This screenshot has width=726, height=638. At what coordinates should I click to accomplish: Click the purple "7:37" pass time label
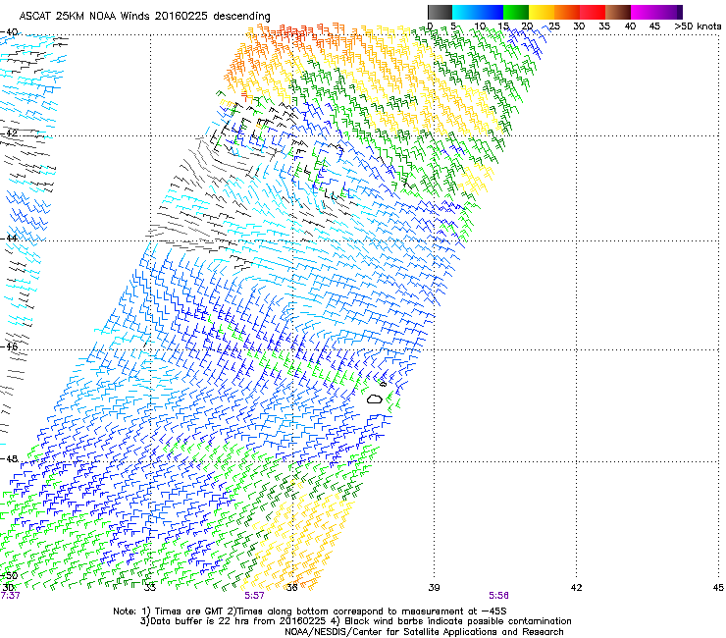pos(10,596)
